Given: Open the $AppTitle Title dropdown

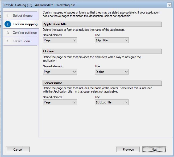Looking at the screenshot, I should [x=111, y=40].
